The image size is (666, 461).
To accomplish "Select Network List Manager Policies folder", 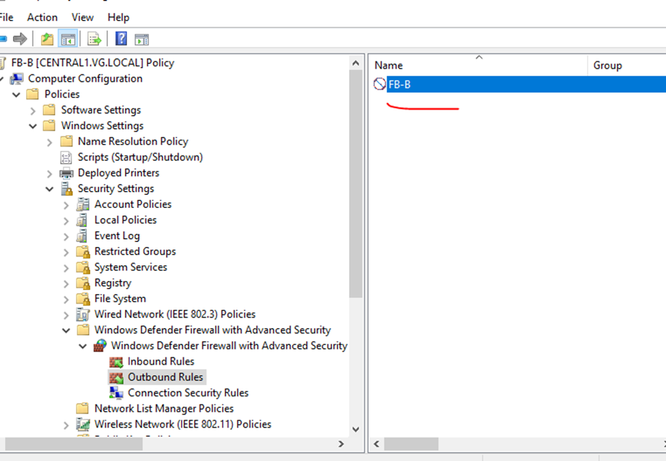I will [163, 408].
